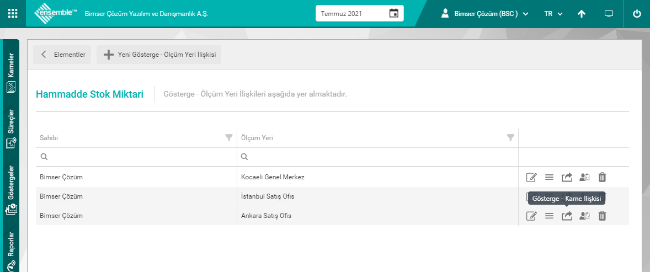Open the apps grid menu icon
This screenshot has width=650, height=272.
click(13, 13)
